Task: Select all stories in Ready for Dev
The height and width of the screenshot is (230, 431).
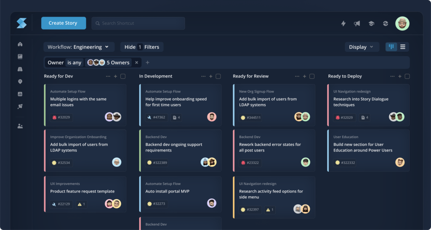Action: tap(123, 76)
